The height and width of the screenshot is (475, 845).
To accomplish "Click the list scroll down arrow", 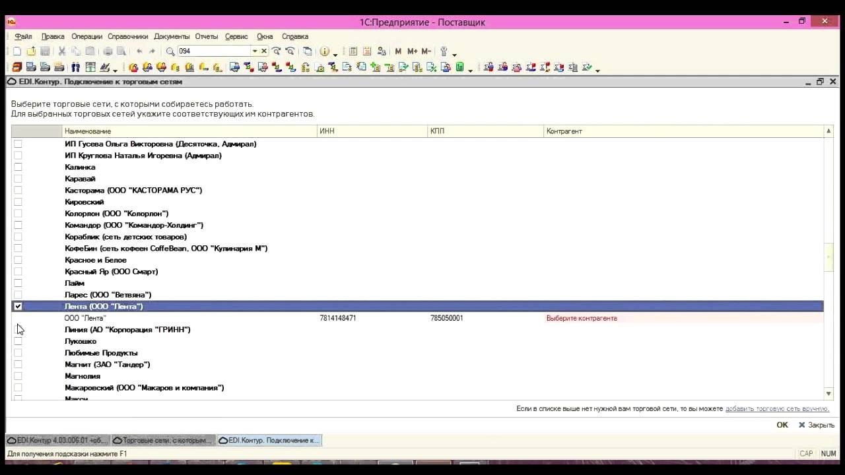I will (x=829, y=394).
